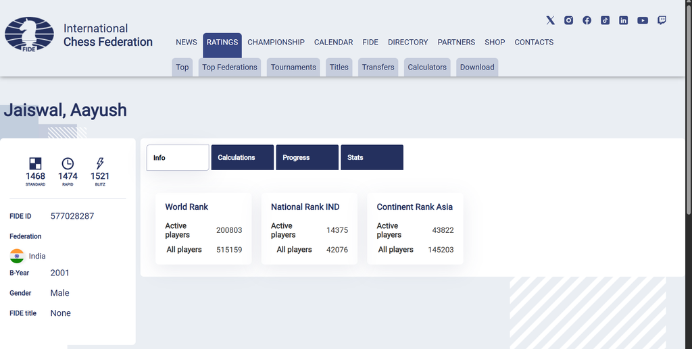Screen dimensions: 692x349
Task: Open the CALENDAR menu
Action: 334,43
